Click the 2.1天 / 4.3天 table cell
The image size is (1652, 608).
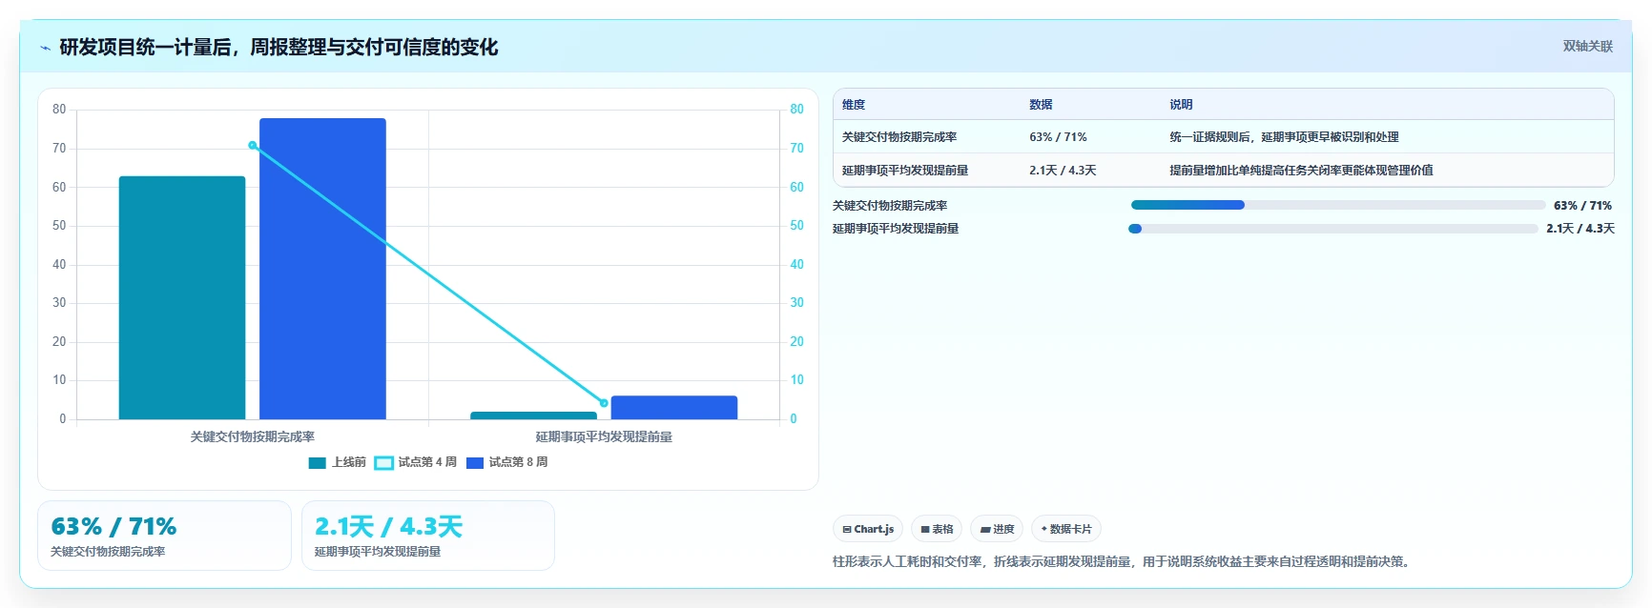point(1063,171)
